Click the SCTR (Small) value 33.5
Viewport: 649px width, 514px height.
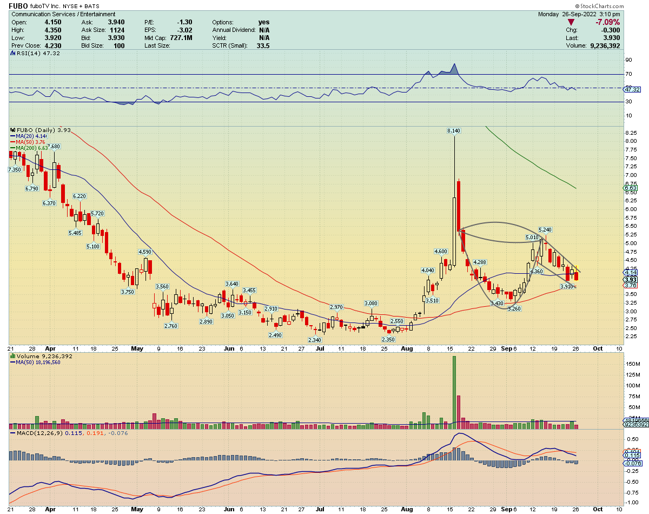click(263, 46)
